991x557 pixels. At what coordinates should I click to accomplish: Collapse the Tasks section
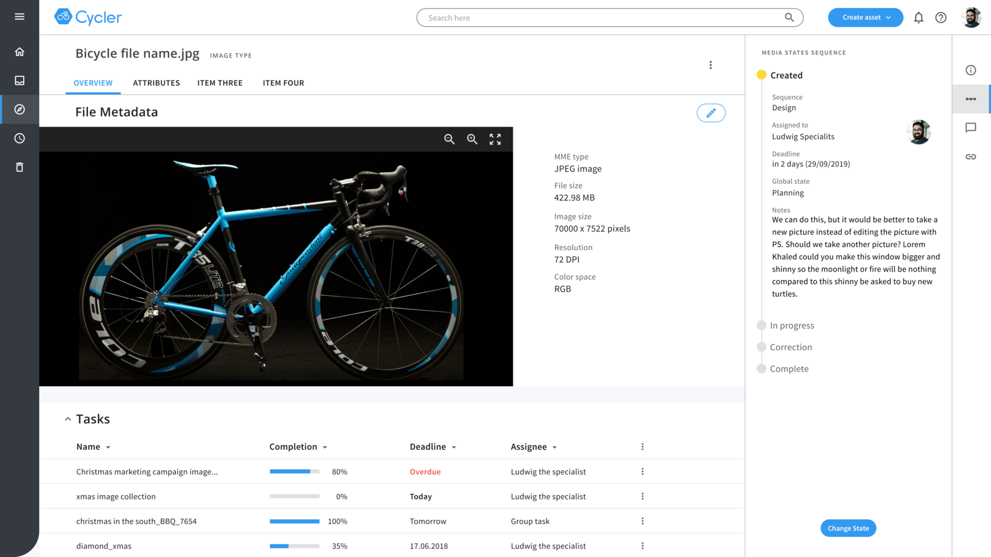(x=68, y=419)
